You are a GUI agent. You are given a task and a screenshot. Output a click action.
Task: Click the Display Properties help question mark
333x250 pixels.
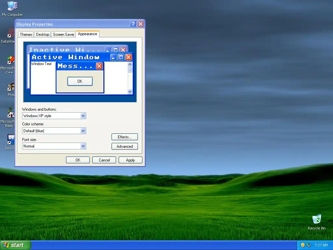pyautogui.click(x=133, y=24)
